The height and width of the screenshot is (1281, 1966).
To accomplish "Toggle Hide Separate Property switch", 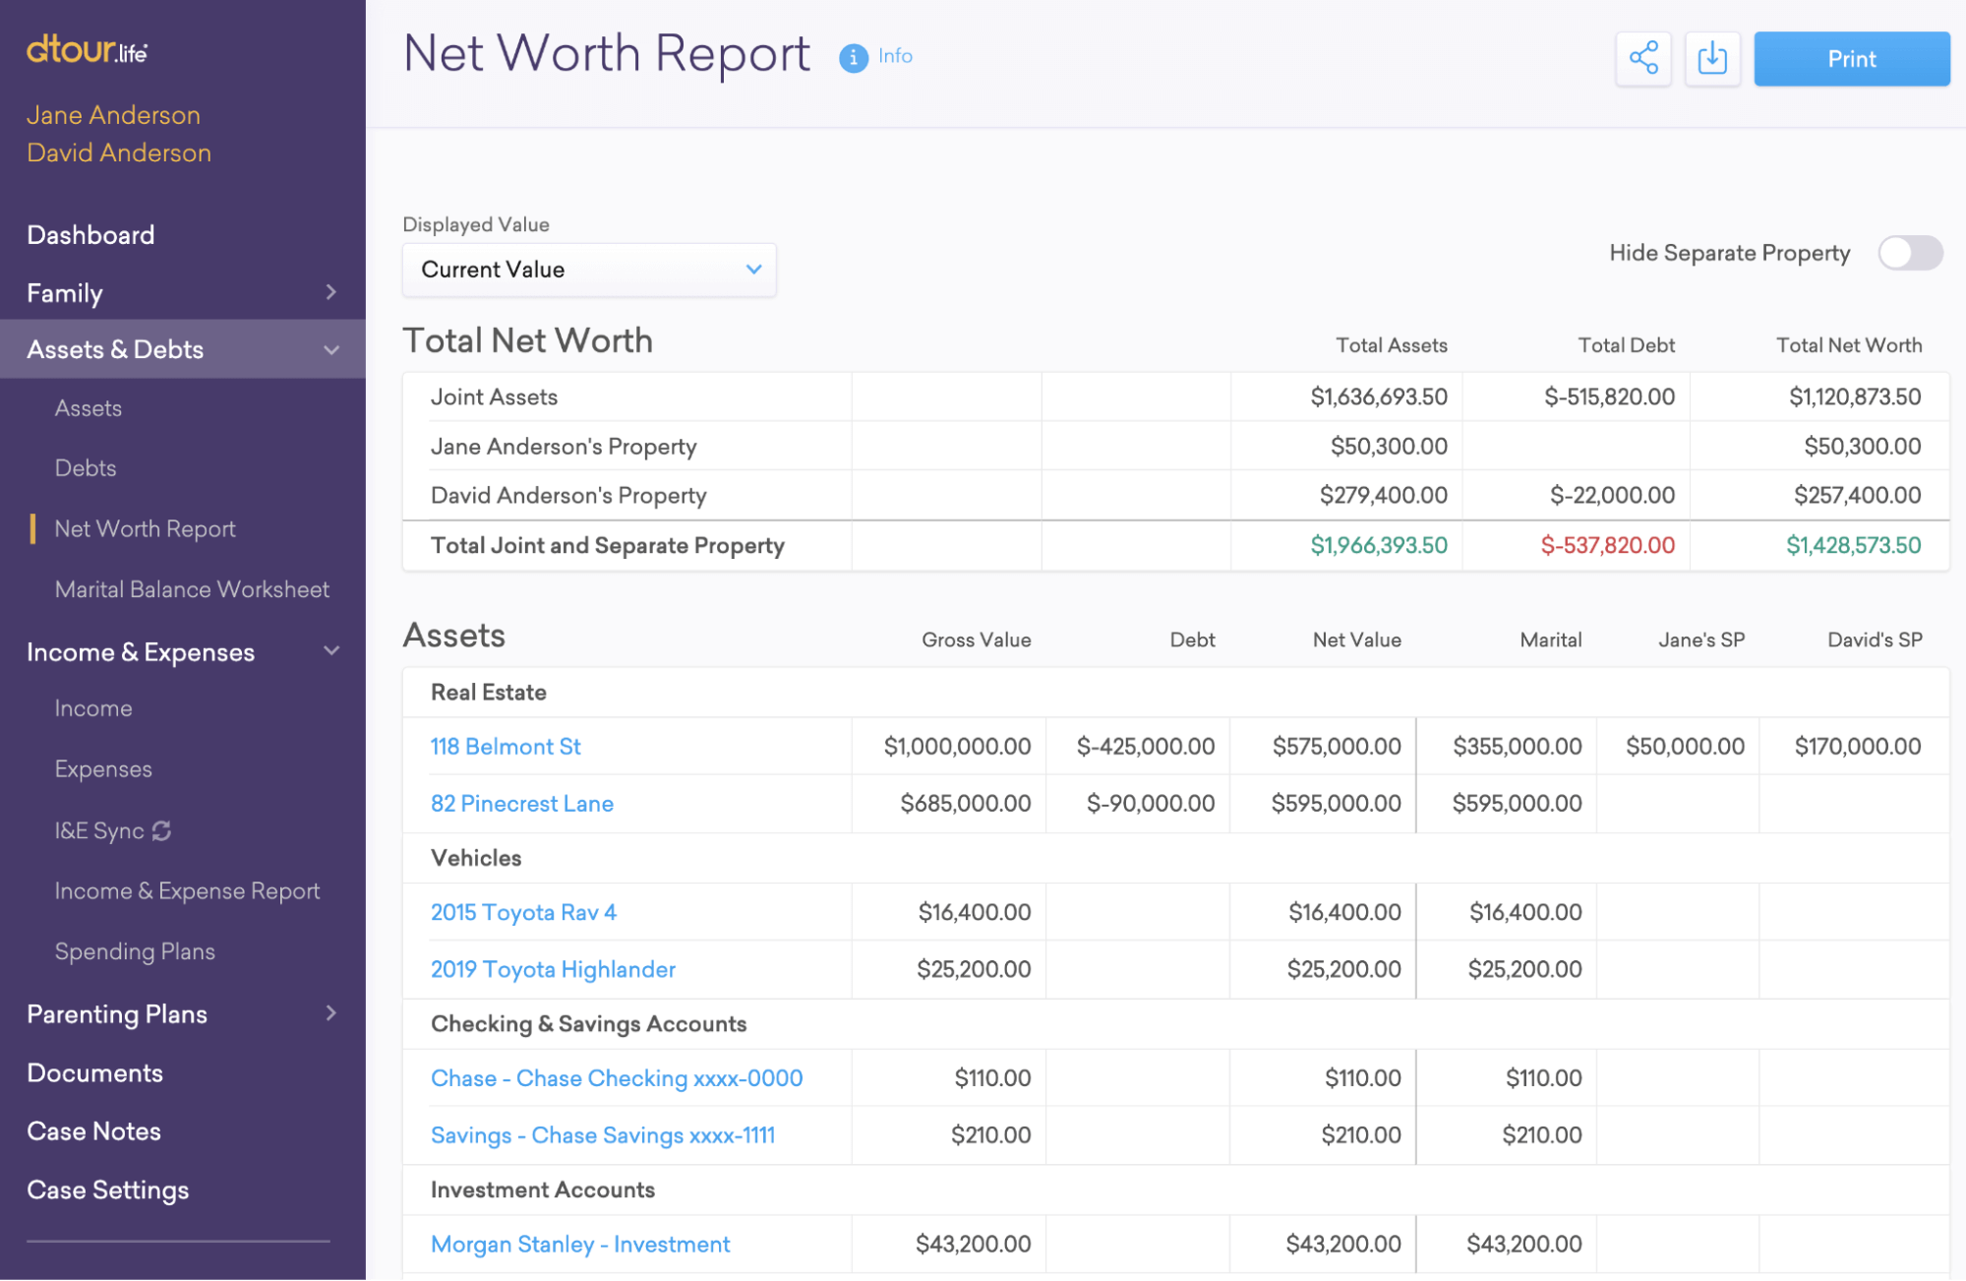I will 1910,253.
